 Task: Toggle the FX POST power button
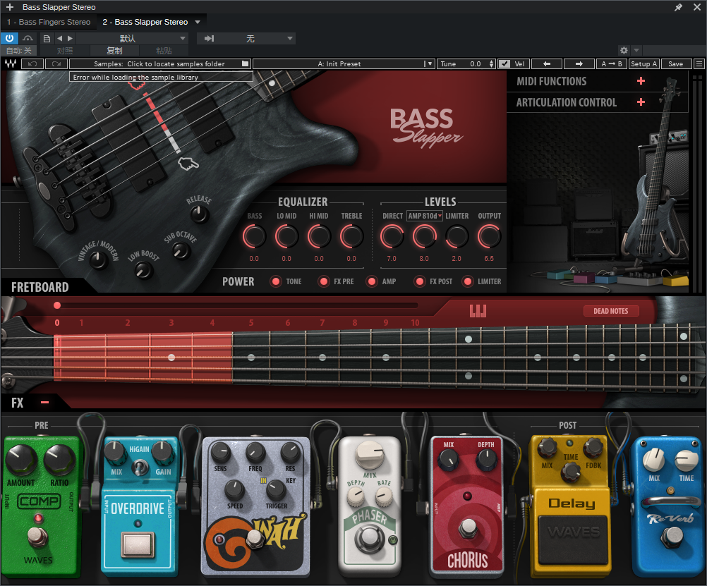(419, 282)
